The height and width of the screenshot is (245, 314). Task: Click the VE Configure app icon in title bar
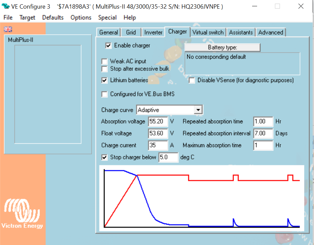tap(5, 6)
